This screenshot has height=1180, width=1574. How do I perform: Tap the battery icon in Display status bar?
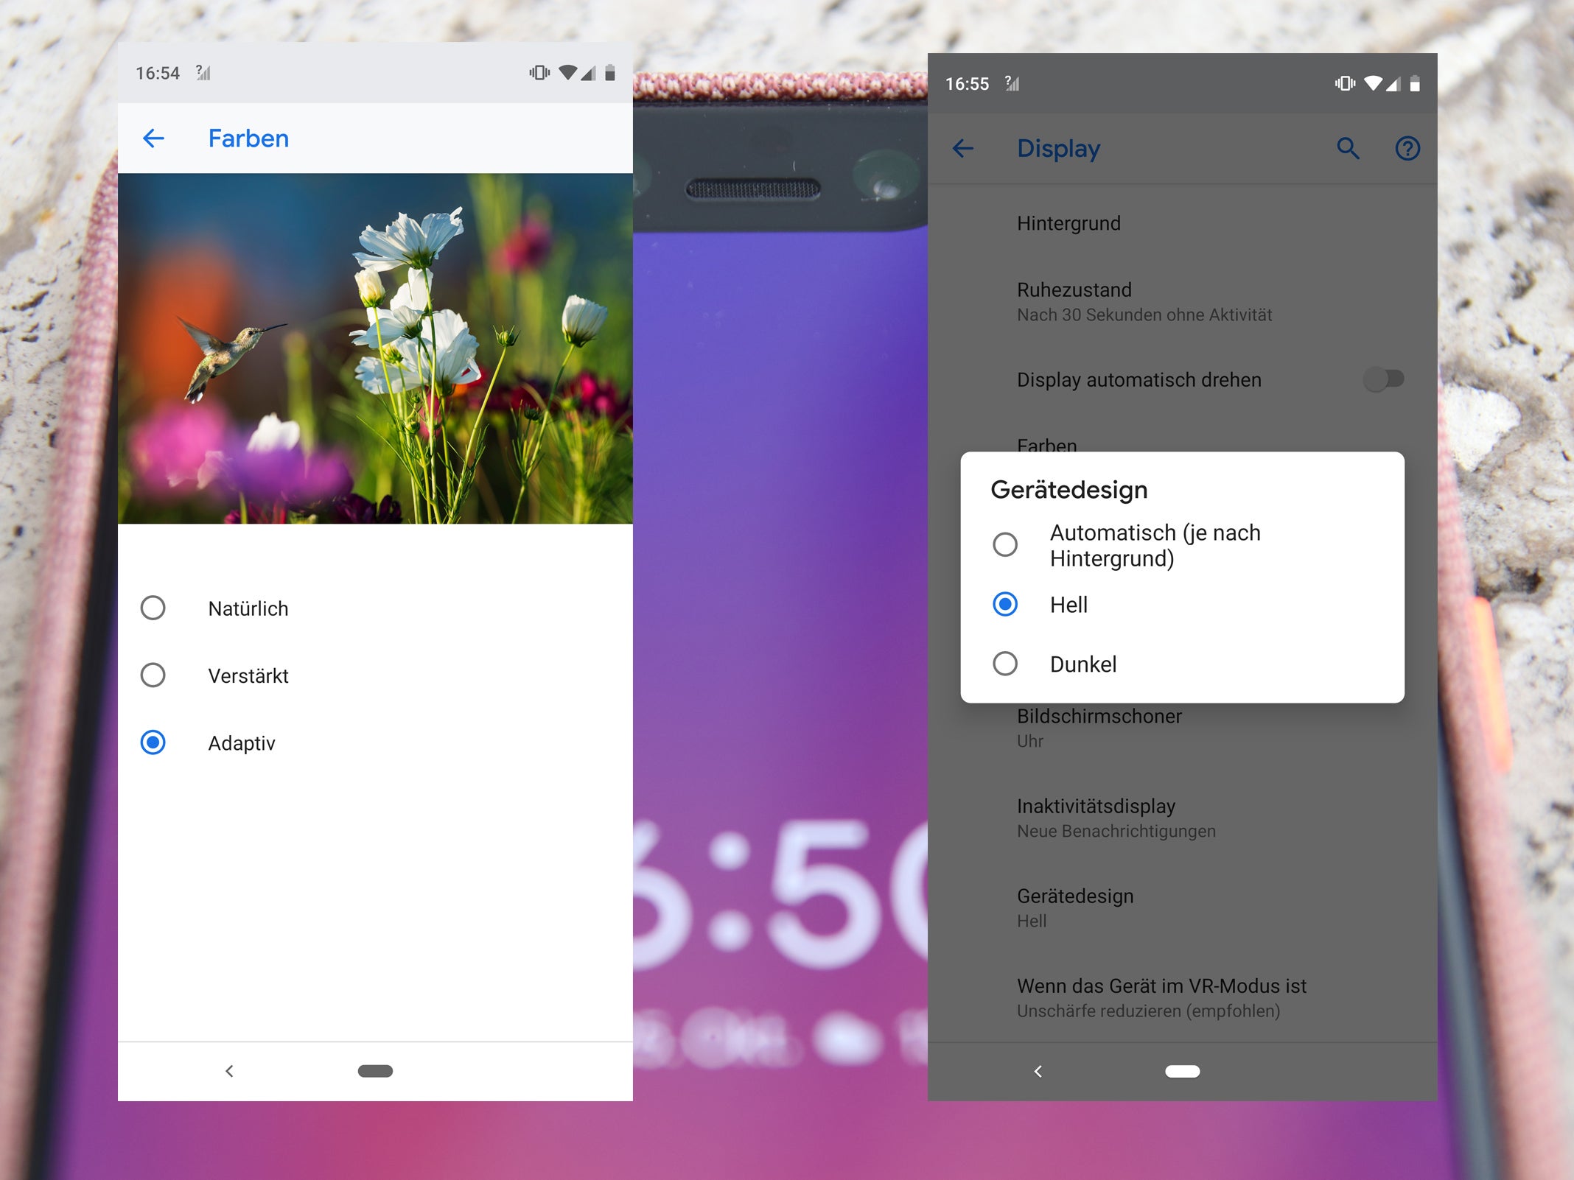coord(1415,83)
